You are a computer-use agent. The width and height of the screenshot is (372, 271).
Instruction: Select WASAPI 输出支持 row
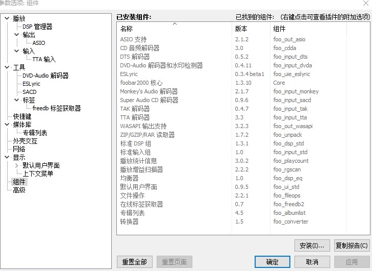coord(243,126)
